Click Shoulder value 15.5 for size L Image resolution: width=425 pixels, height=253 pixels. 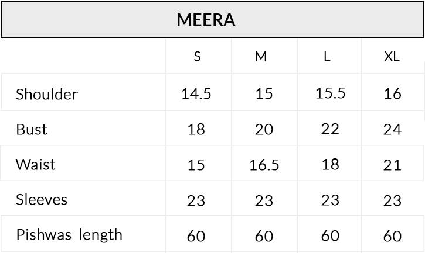coord(330,93)
